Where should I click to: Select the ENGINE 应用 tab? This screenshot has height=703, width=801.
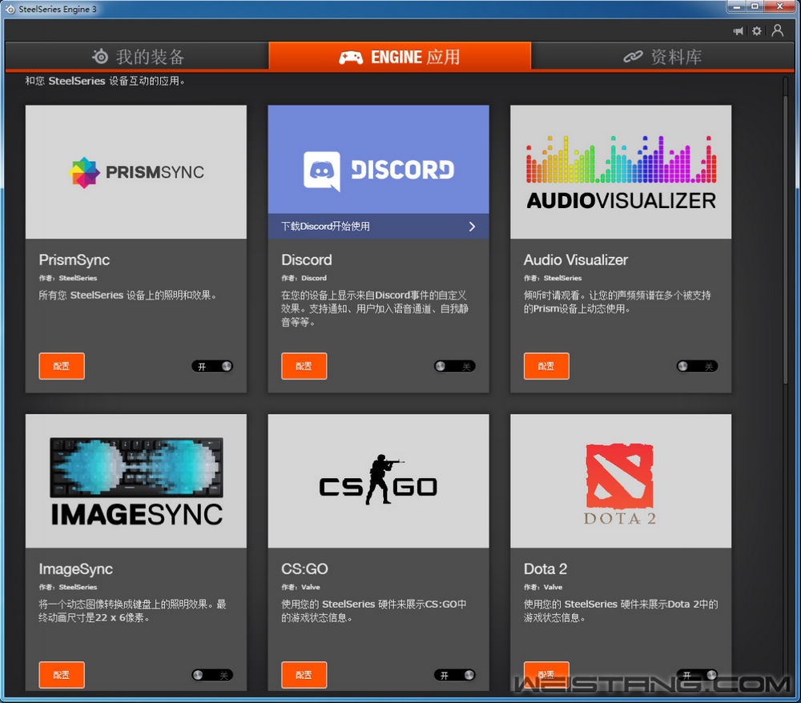[400, 56]
